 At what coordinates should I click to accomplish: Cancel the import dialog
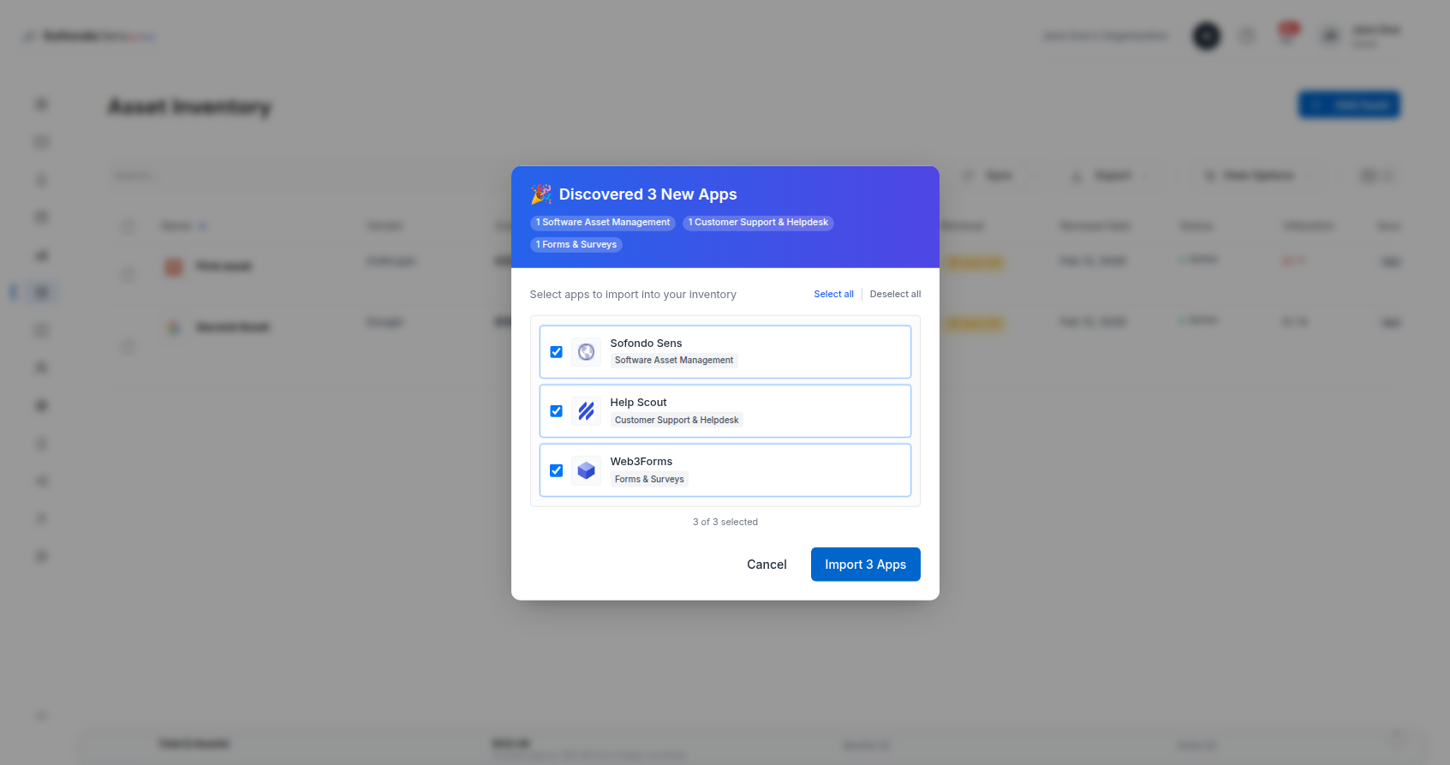click(767, 565)
